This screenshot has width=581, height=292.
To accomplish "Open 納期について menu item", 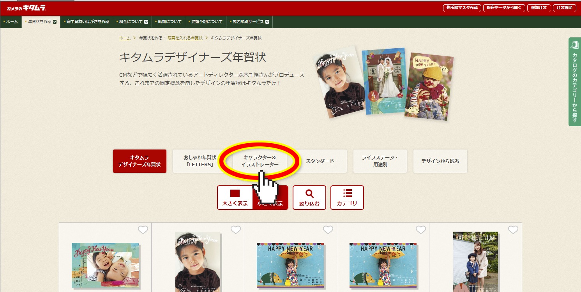I will coord(169,22).
